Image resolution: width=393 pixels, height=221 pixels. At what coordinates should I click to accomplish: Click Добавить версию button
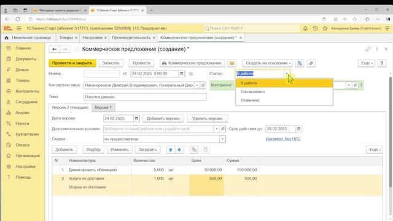click(x=163, y=118)
